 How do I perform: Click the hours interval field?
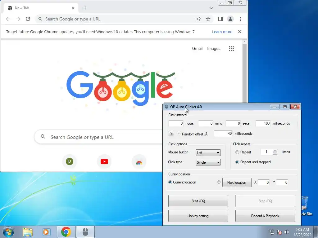coord(176,123)
